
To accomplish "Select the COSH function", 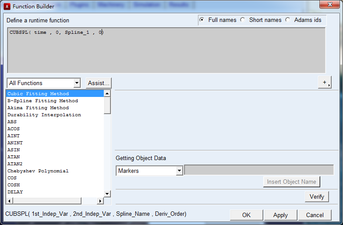I will (55, 185).
